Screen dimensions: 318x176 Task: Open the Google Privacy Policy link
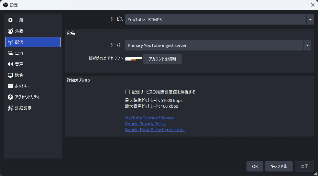145,124
